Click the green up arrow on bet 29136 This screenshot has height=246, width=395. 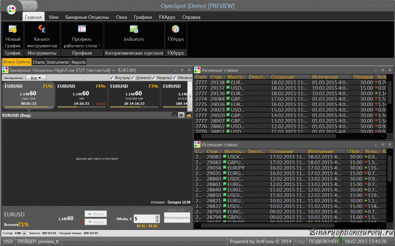[376, 93]
